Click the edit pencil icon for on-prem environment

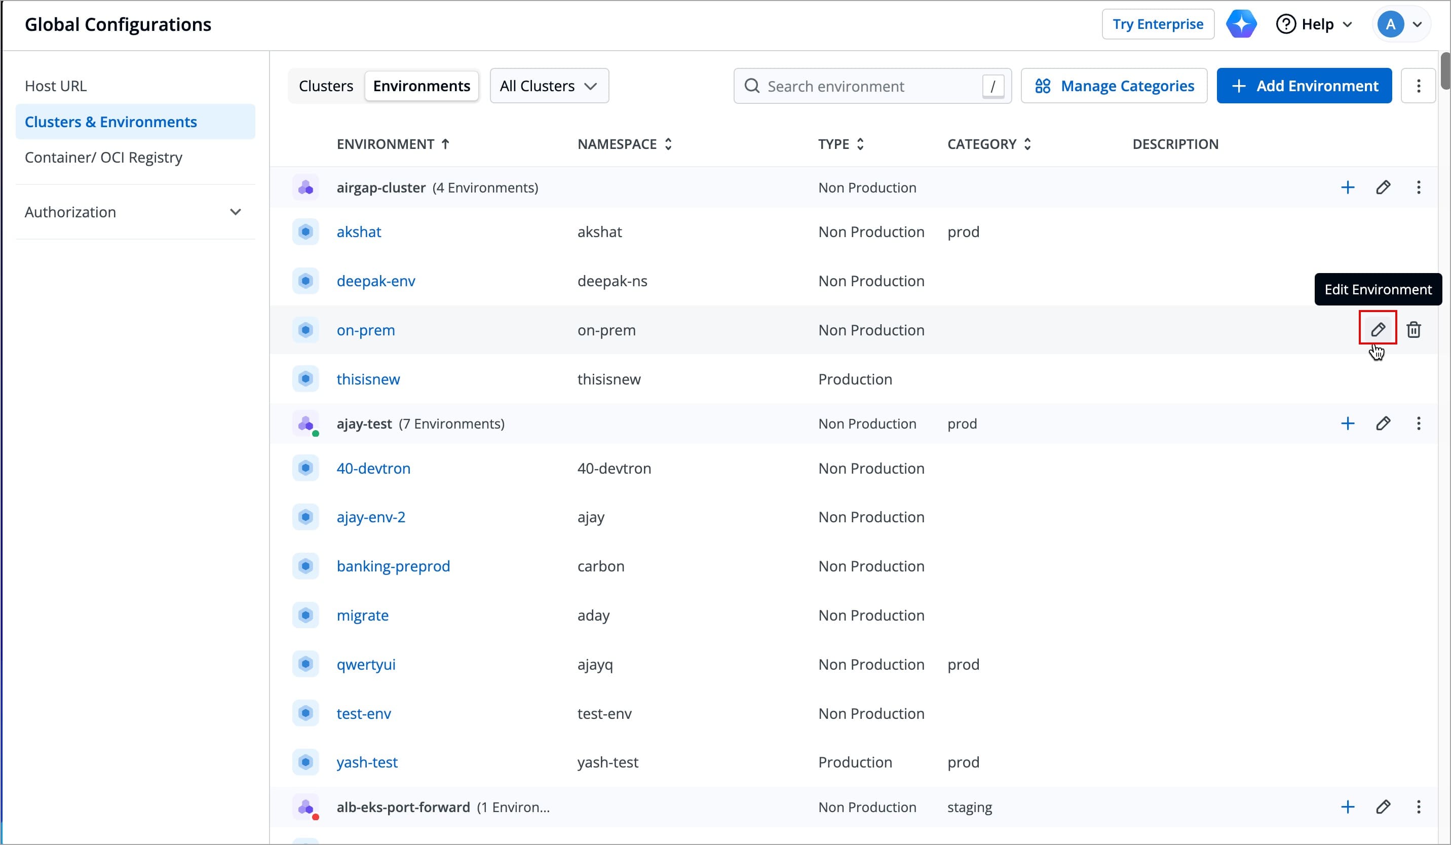(1379, 329)
